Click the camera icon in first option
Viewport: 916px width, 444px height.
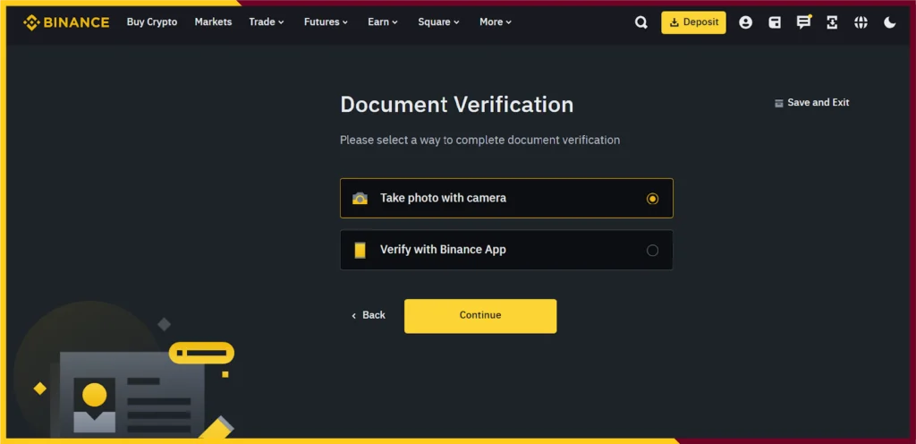click(x=360, y=198)
